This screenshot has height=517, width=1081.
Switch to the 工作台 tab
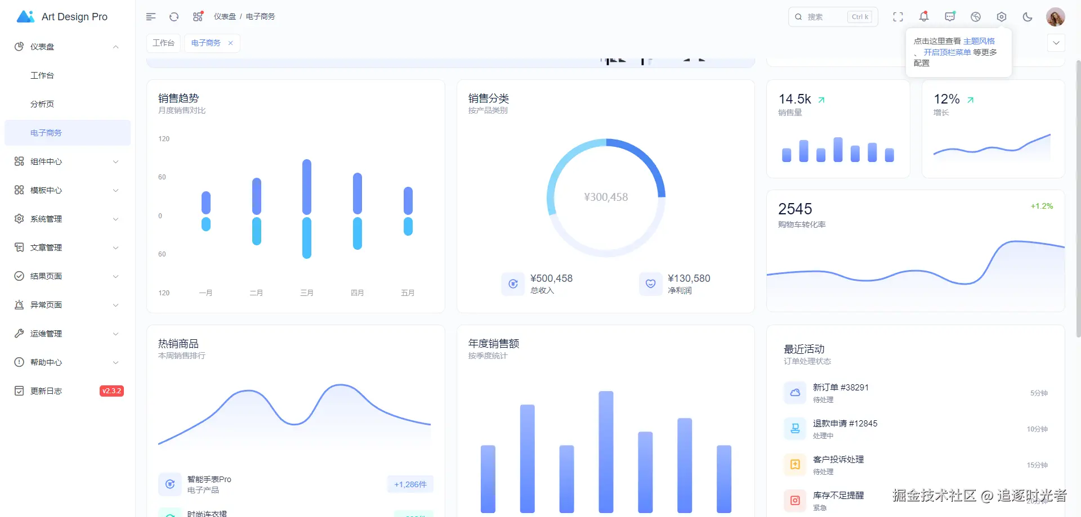(163, 43)
